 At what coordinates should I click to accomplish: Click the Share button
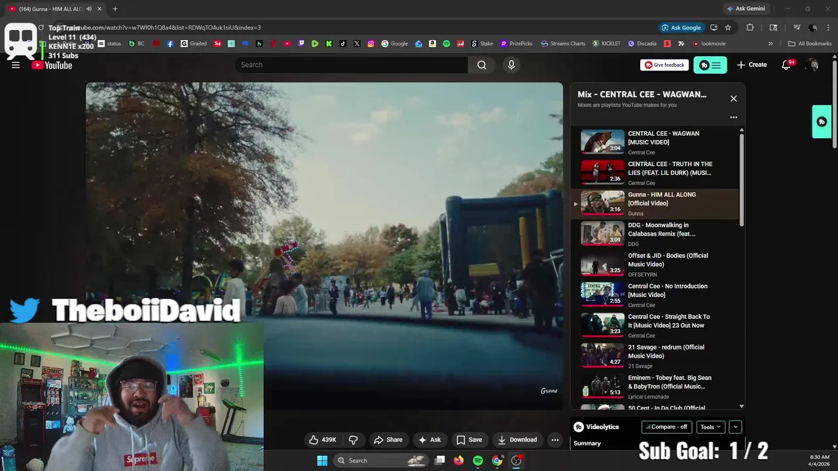click(388, 440)
